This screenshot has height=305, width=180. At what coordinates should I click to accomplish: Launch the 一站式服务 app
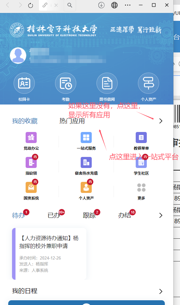[86, 138]
